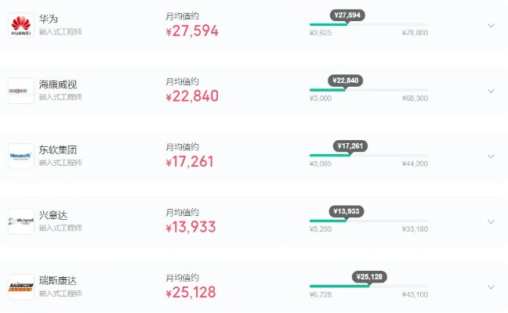Image resolution: width=508 pixels, height=313 pixels.
Task: Click the ¥13,933 monthly average salary figure
Action: coord(190,228)
